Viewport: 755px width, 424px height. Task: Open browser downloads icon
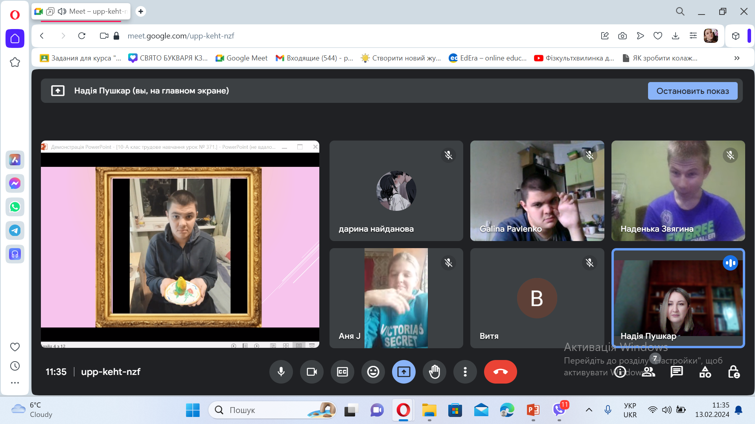pyautogui.click(x=676, y=36)
